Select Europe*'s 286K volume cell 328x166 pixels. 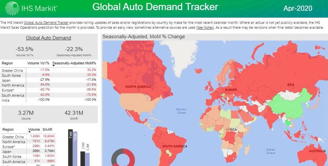36,147
